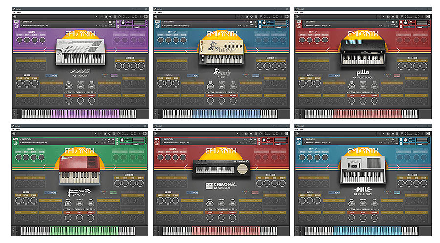Select next keyboard arrow beside PIF synth
This screenshot has height=243, width=440.
257,50
